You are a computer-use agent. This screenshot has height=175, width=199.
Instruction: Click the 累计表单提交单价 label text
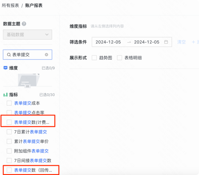coord(32,141)
